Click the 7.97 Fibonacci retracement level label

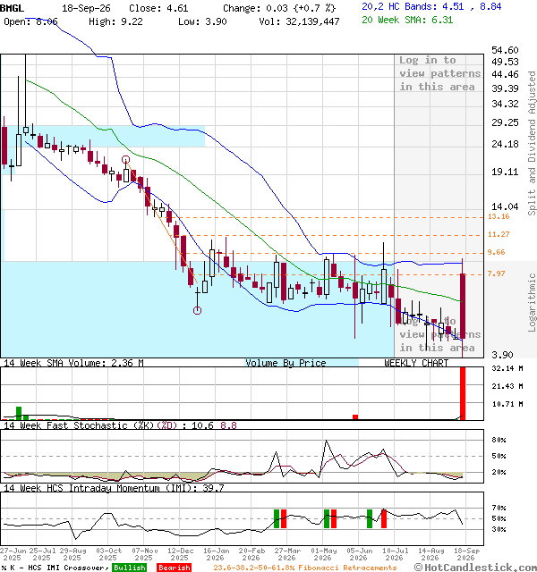(496, 273)
